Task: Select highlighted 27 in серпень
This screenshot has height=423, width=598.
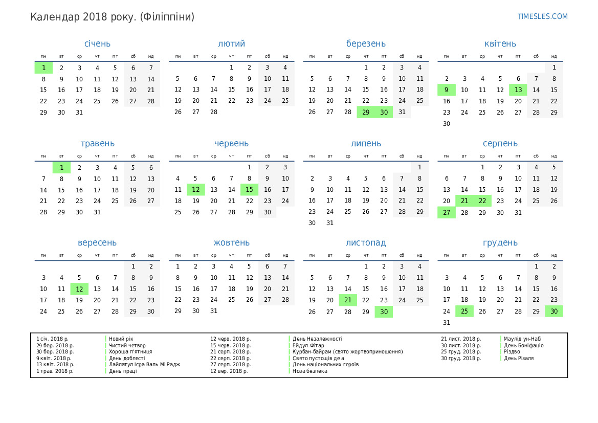Action: (x=446, y=212)
